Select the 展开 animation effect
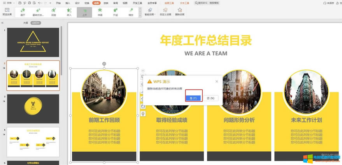 23,12
